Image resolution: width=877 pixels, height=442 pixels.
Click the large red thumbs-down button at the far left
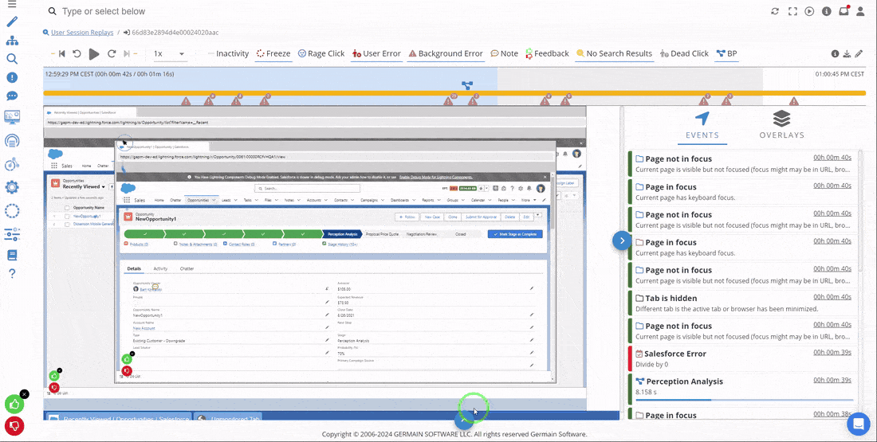coord(14,426)
